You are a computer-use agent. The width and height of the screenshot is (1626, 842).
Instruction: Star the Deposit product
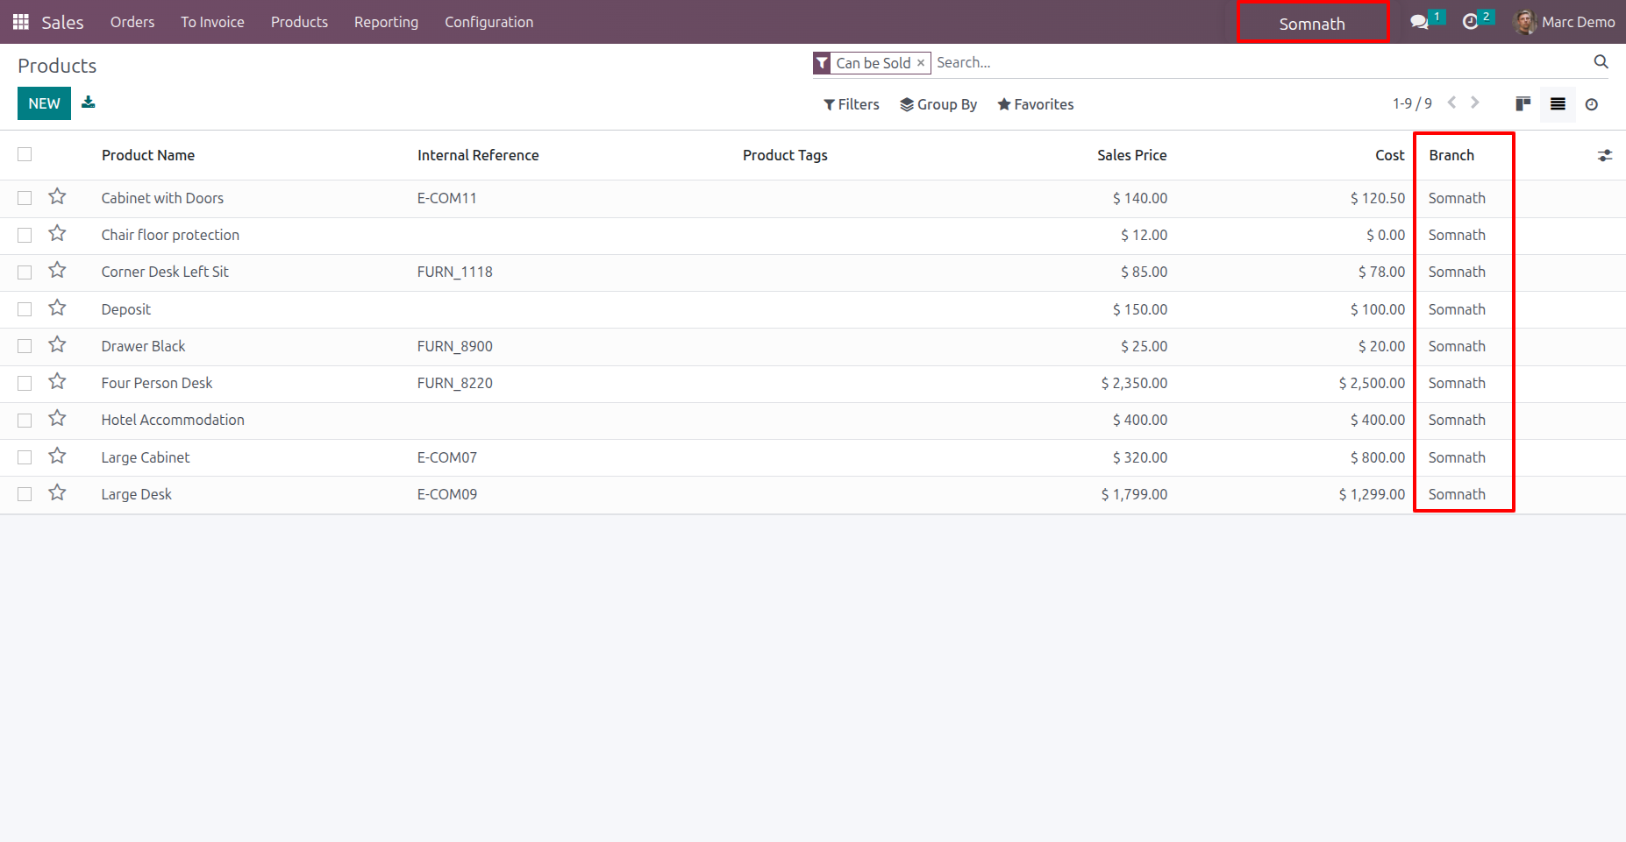click(57, 308)
